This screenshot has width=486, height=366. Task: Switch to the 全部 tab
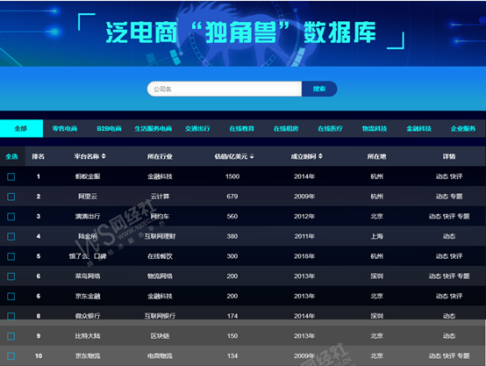(x=21, y=128)
